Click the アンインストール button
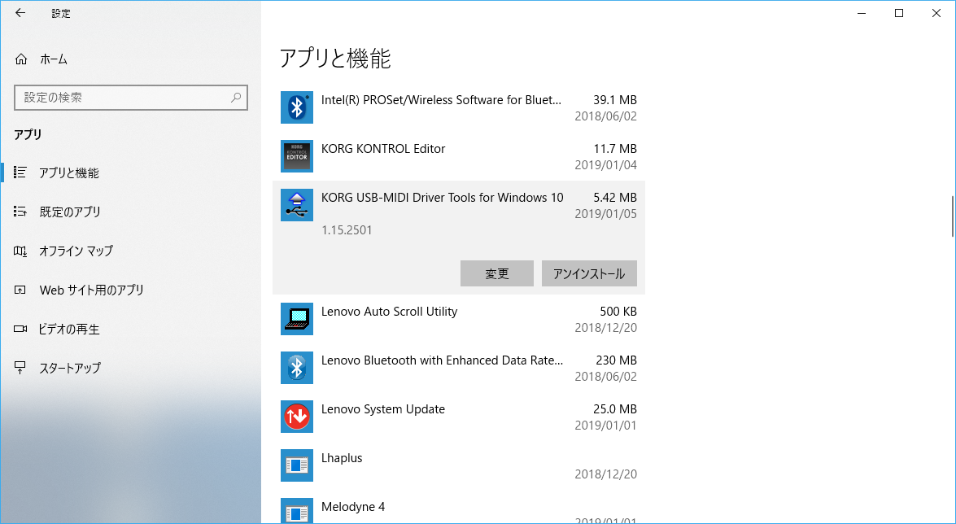The width and height of the screenshot is (956, 524). click(589, 273)
